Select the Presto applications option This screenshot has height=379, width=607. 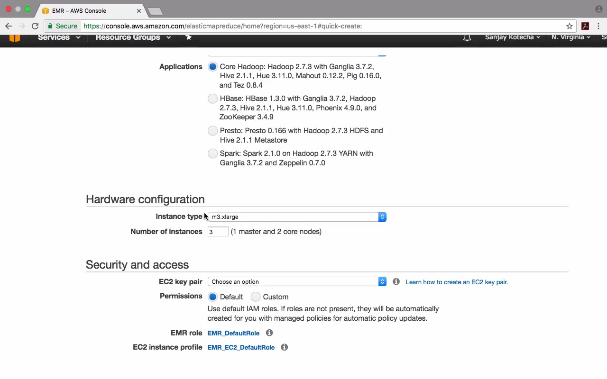tap(212, 131)
